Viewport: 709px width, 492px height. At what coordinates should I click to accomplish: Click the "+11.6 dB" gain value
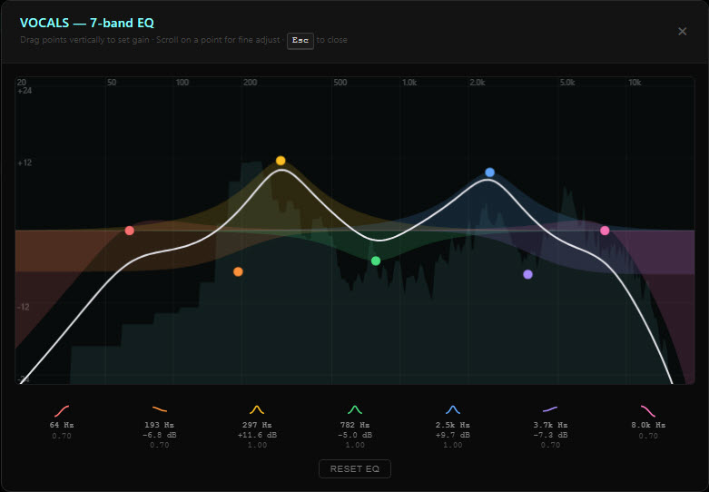pyautogui.click(x=257, y=435)
